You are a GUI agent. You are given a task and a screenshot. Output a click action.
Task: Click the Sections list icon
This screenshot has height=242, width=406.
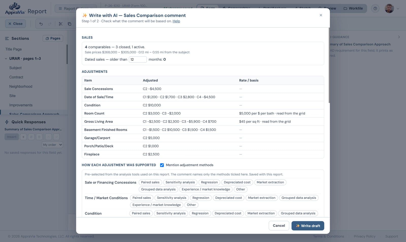coord(7,38)
